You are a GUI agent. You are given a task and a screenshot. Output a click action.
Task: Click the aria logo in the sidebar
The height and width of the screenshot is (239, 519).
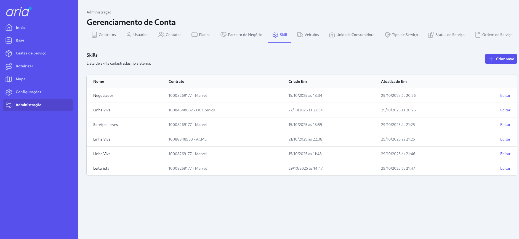[18, 12]
